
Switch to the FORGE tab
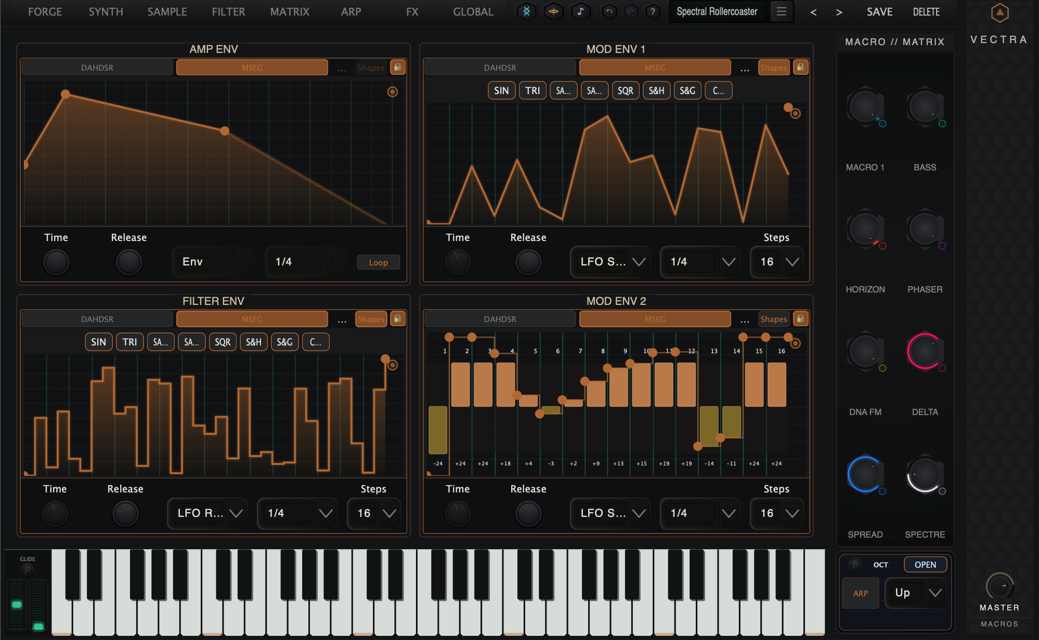(45, 11)
